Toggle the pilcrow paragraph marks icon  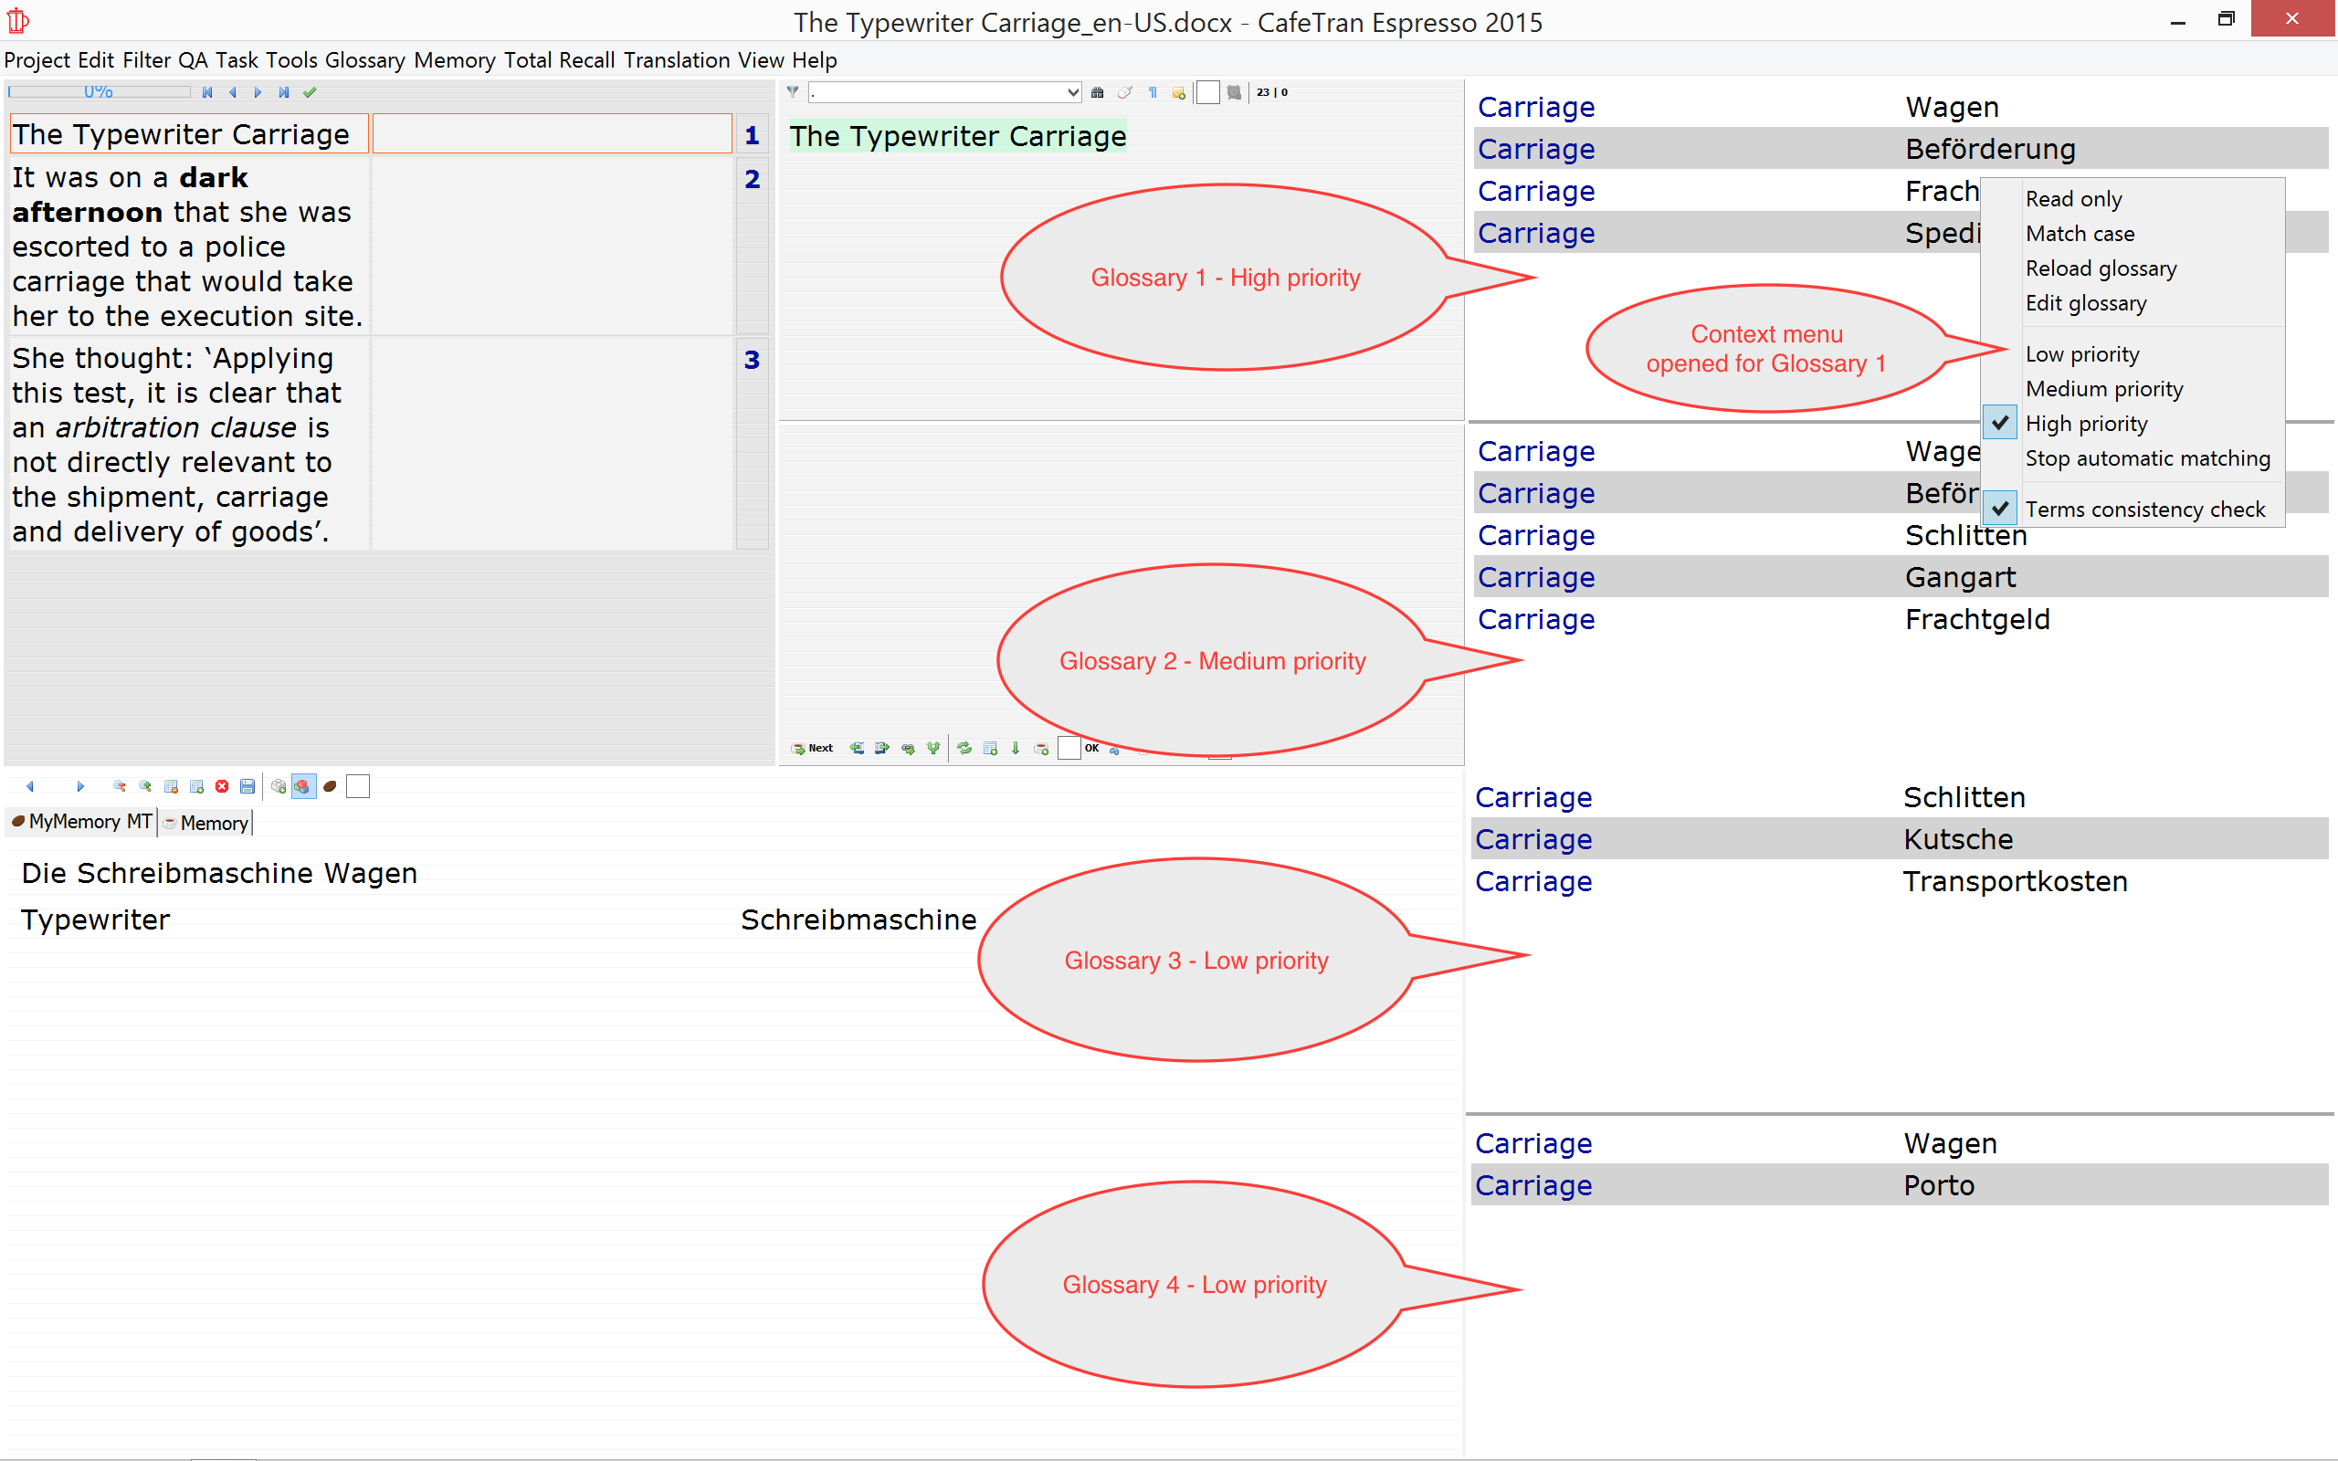click(x=1153, y=93)
